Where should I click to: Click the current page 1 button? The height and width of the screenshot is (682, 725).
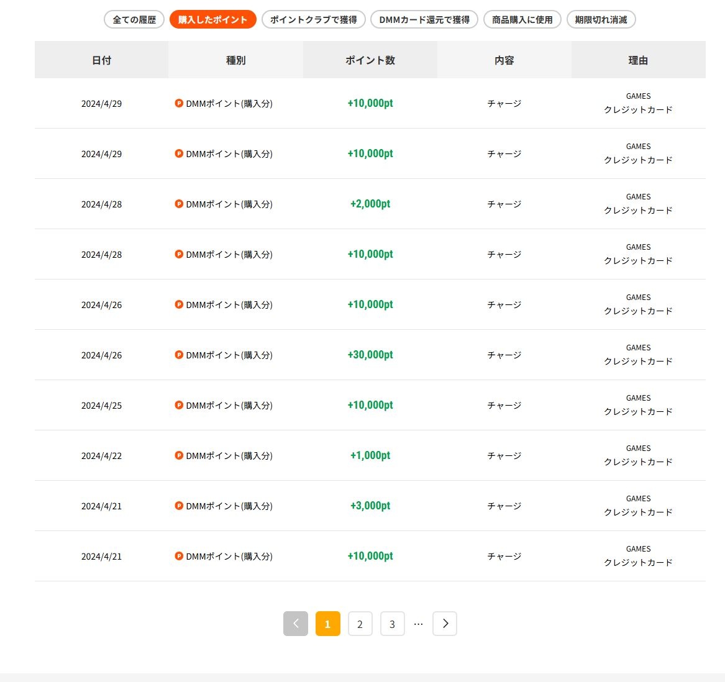tap(327, 624)
